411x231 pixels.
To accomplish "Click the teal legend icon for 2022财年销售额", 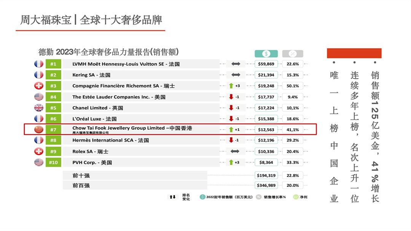I will (x=202, y=197).
